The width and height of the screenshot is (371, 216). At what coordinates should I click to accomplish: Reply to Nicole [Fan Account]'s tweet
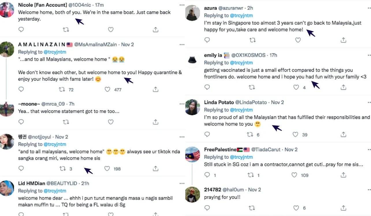[21, 29]
